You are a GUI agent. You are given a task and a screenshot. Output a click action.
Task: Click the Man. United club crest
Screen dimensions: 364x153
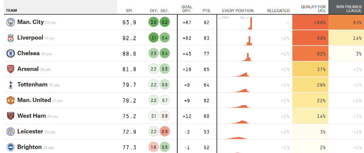(x=11, y=100)
